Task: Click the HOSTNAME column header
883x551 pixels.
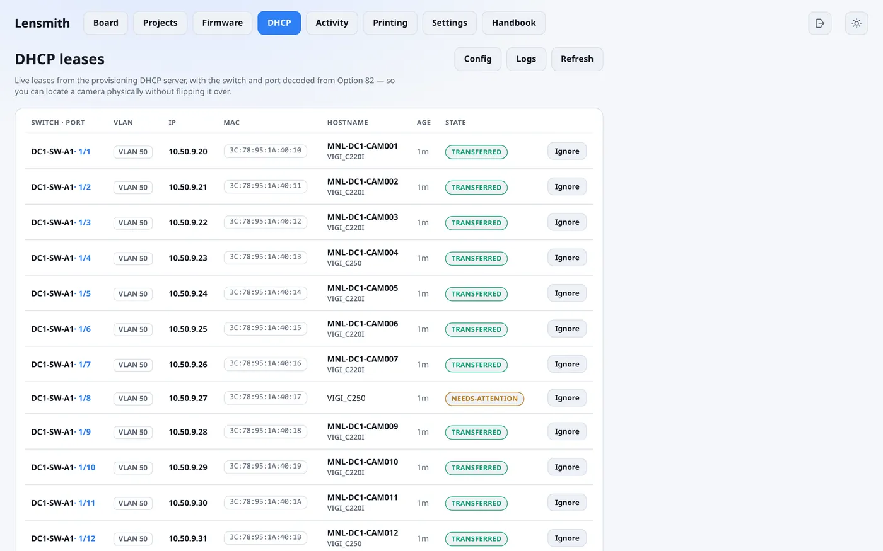Action: click(x=348, y=123)
